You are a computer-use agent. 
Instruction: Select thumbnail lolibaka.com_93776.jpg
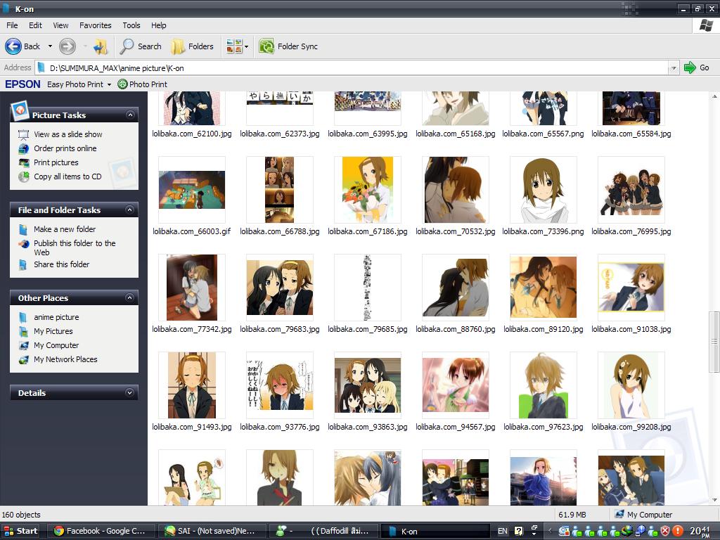point(280,385)
